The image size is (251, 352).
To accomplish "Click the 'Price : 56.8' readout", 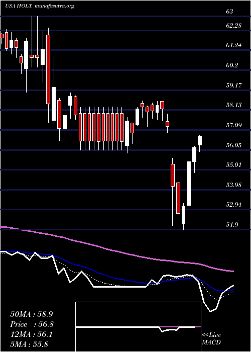I will [32, 324].
